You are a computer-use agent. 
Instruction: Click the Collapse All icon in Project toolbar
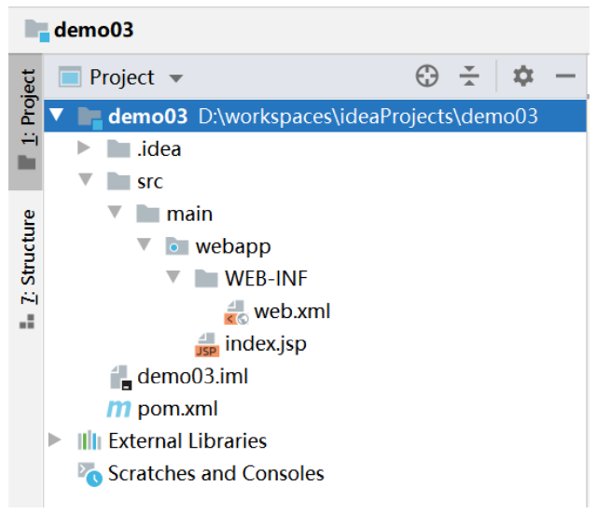469,76
